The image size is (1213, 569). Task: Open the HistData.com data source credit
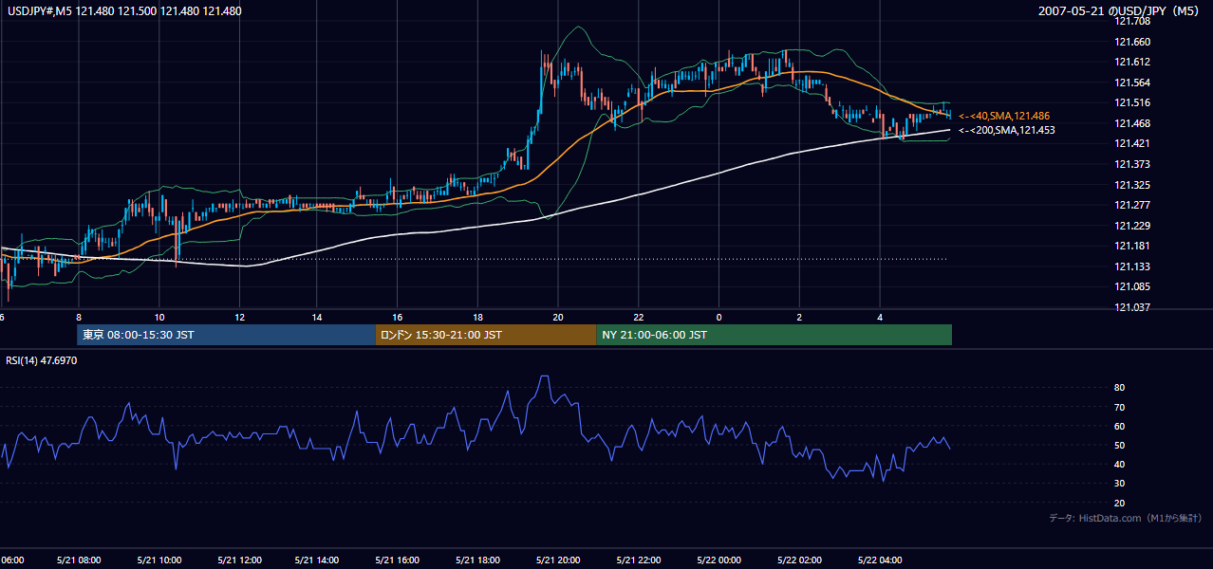(x=1125, y=518)
